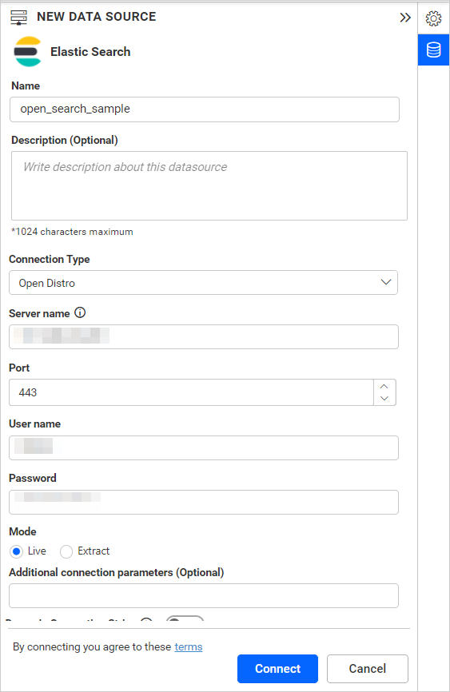Click the Additional connection parameters field

[204, 596]
